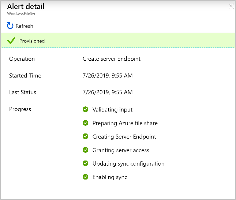Select the Last Status value 7/26/2019, 9:55 AM
This screenshot has width=236, height=200.
tap(108, 93)
